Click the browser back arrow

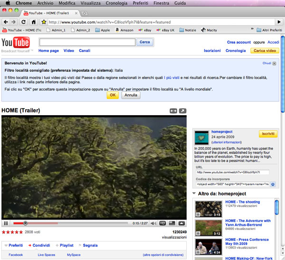click(x=6, y=22)
